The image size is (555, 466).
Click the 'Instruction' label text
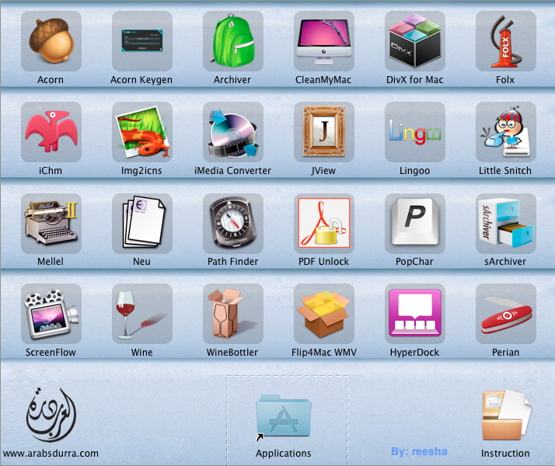point(505,454)
